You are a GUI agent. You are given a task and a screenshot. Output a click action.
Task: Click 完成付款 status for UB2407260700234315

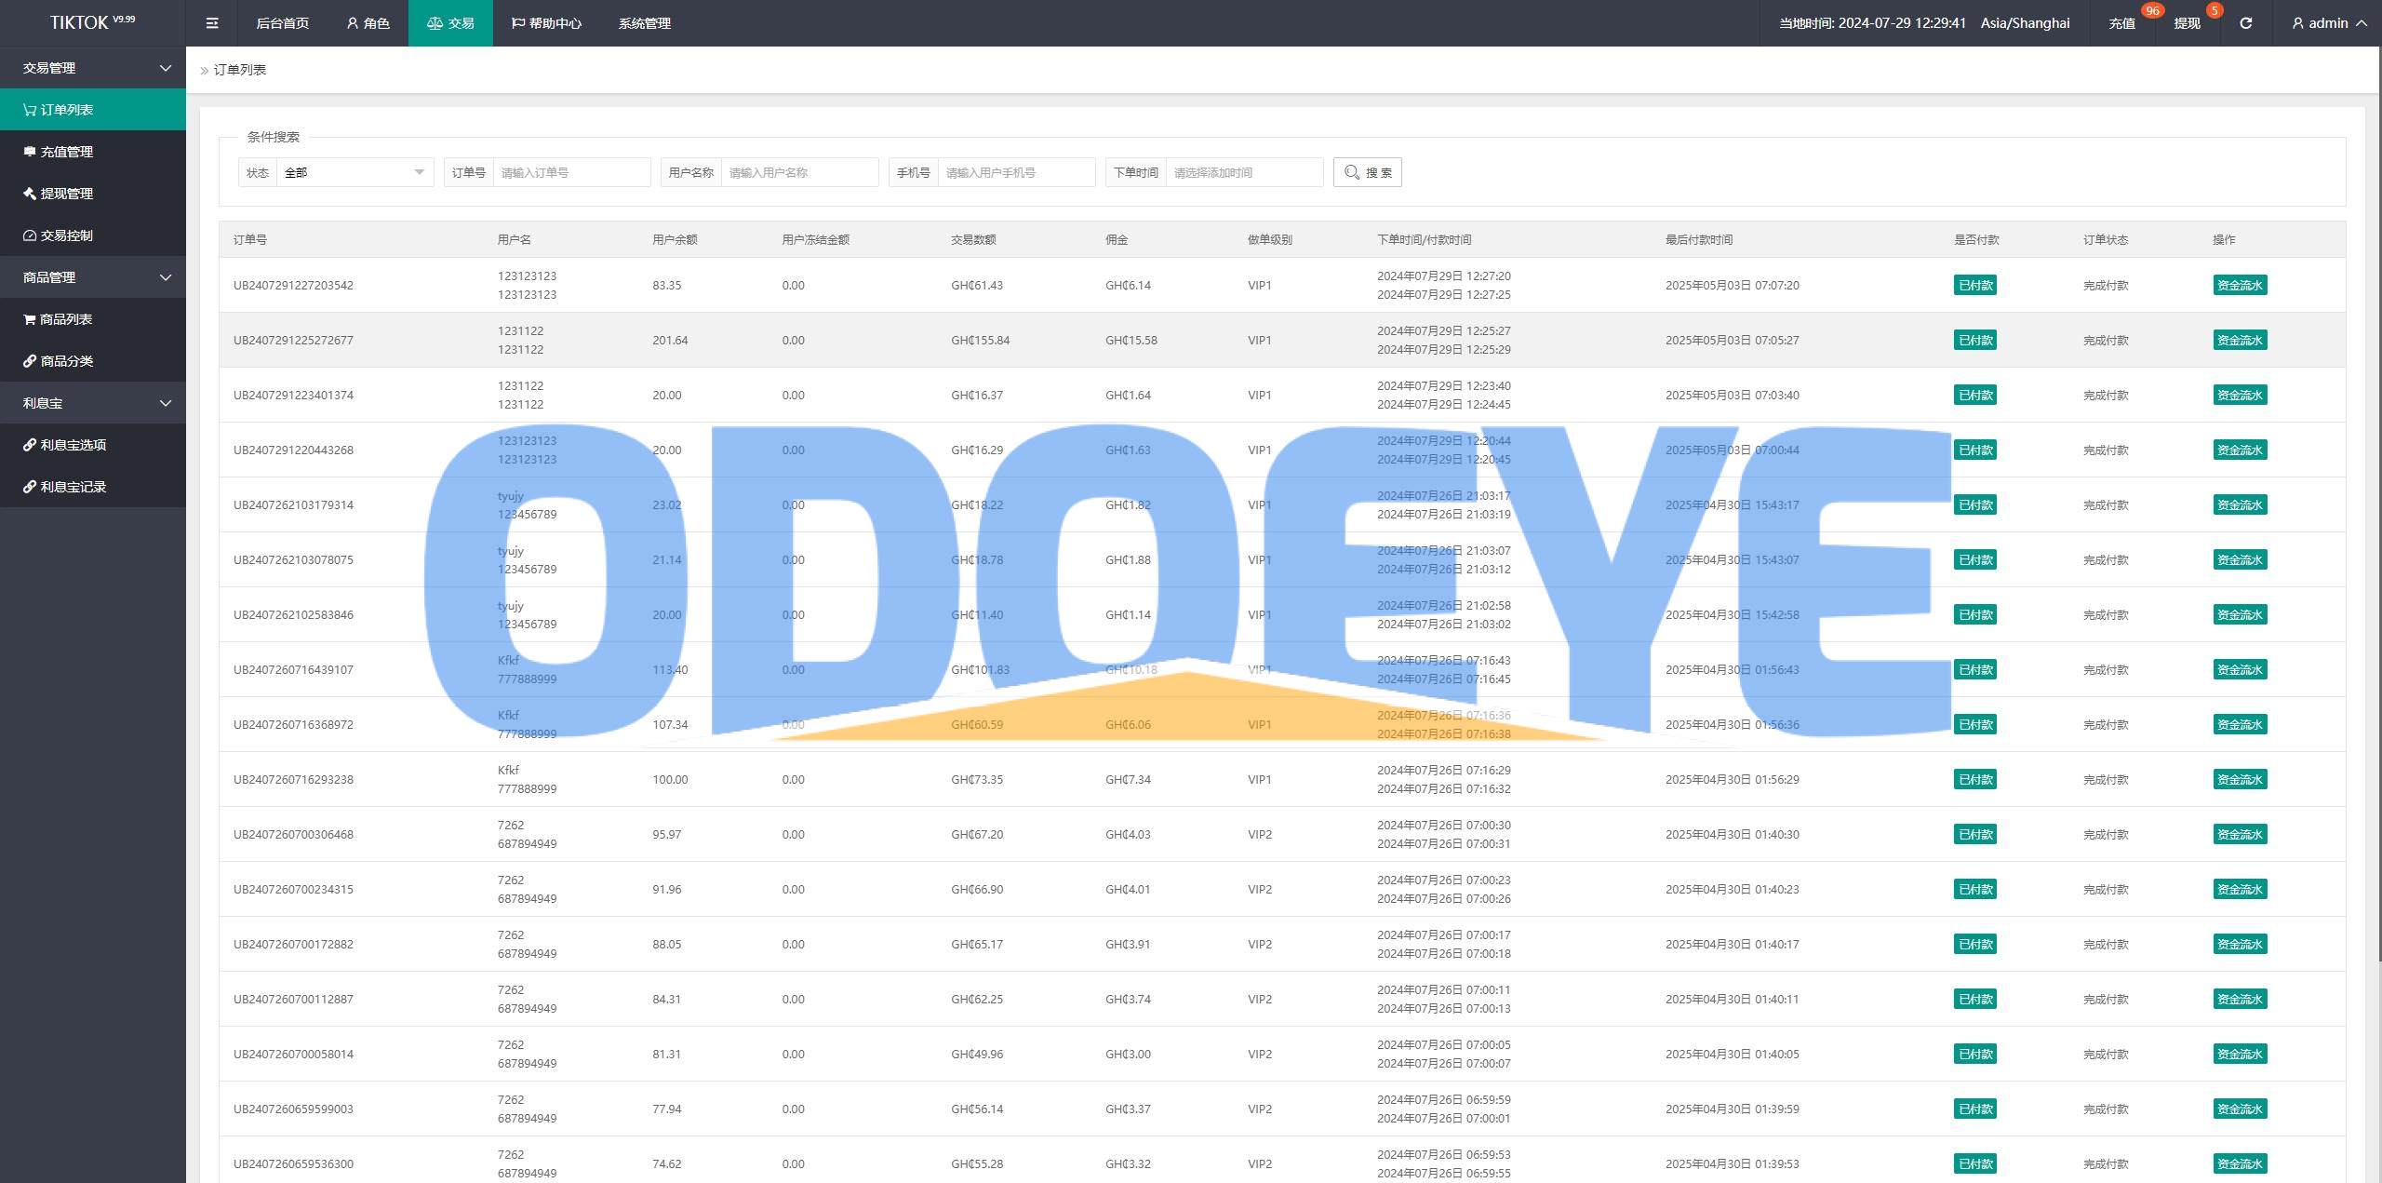[x=2106, y=889]
